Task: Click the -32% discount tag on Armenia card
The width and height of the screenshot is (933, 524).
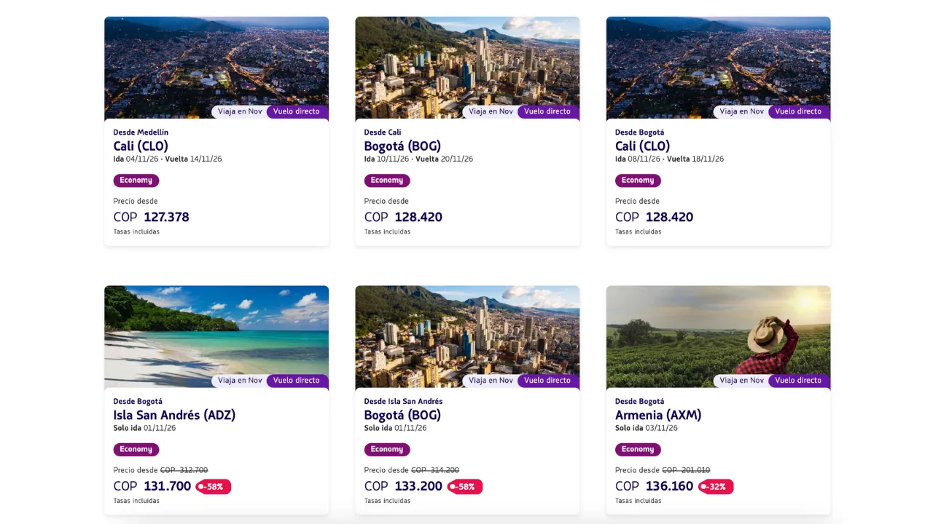Action: pos(716,487)
